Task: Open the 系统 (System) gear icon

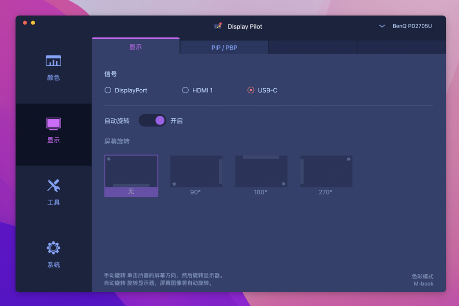Action: click(54, 248)
